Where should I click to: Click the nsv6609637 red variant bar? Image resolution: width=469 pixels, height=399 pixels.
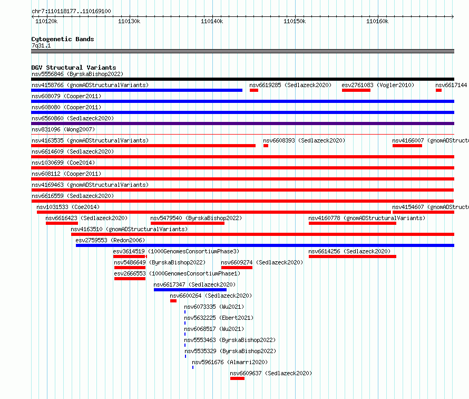[238, 378]
